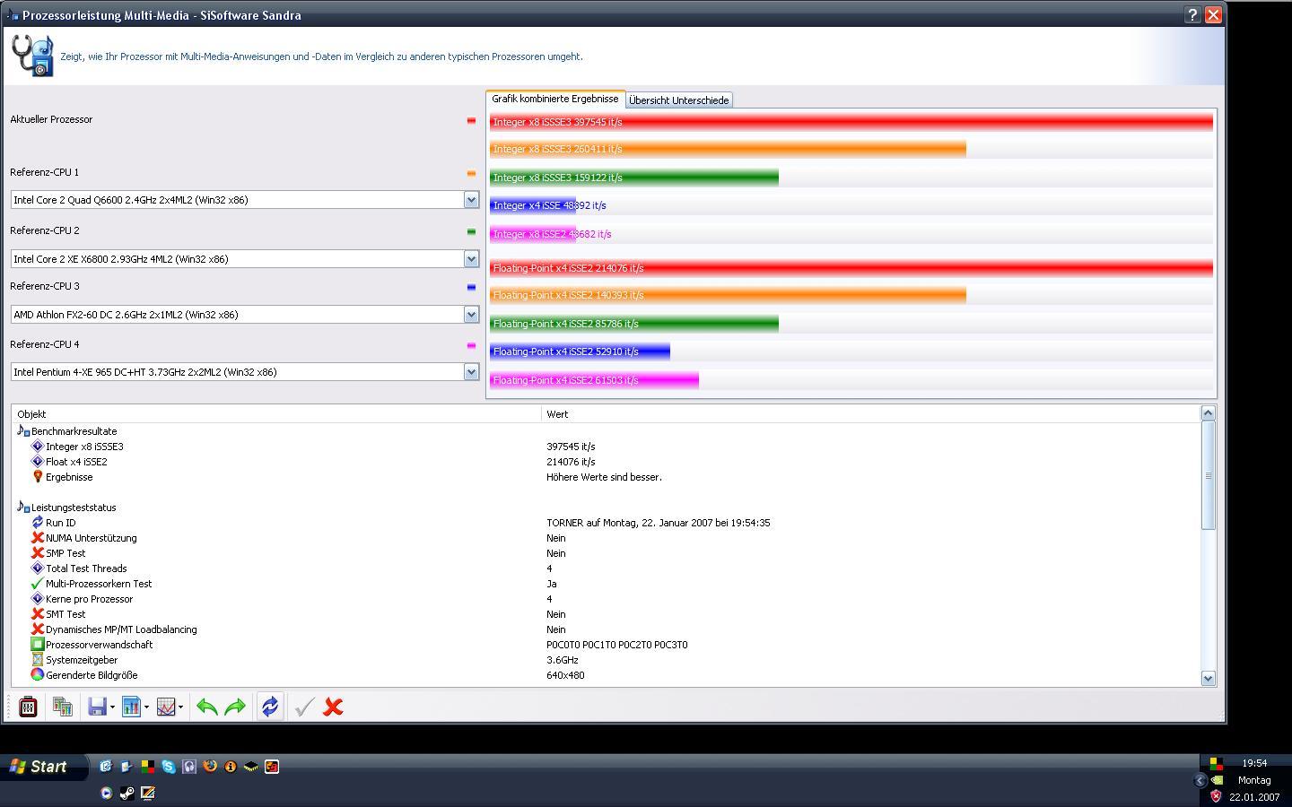Viewport: 1292px width, 807px height.
Task: Click the taskbar clock showing 19:54
Action: pos(1254,763)
